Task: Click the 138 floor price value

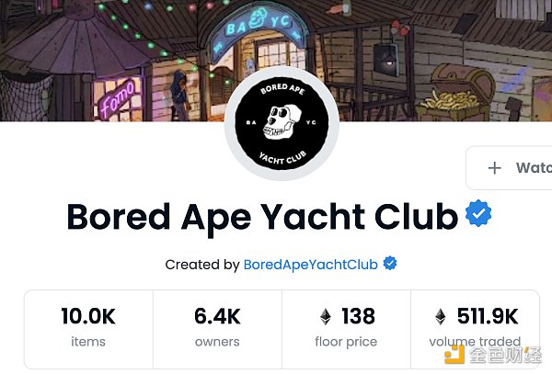Action: 358,317
